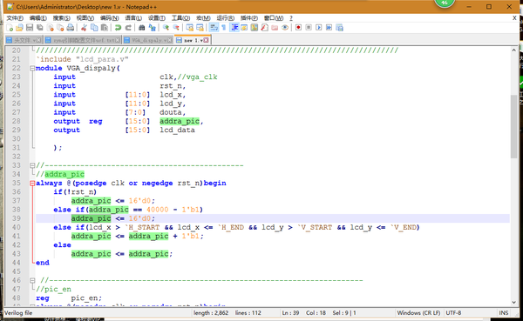Viewport: 523px width, 321px height.
Task: Click the Close All documents toolbar icon
Action: [x=60, y=28]
